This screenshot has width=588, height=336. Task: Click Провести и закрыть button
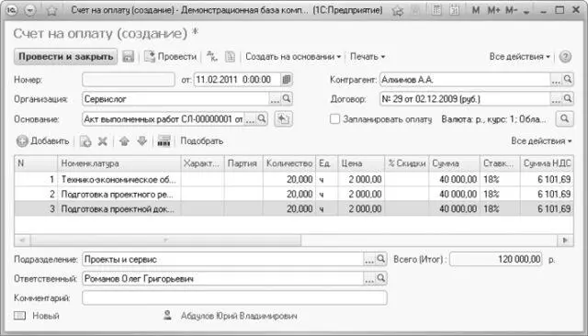(65, 57)
